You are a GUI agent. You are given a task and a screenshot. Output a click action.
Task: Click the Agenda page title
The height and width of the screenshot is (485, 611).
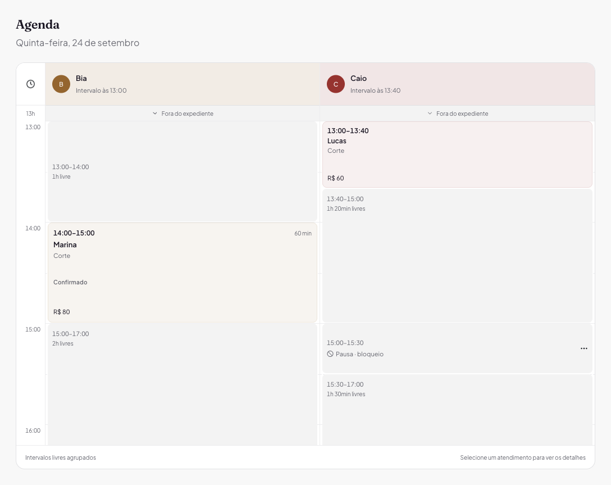point(38,25)
